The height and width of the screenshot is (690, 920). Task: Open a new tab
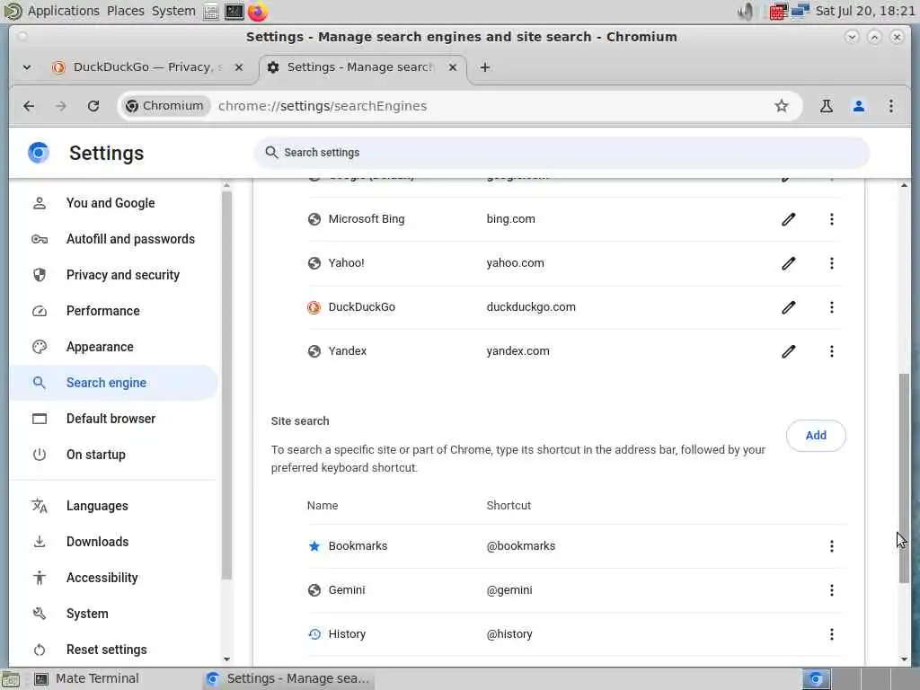[x=484, y=67]
